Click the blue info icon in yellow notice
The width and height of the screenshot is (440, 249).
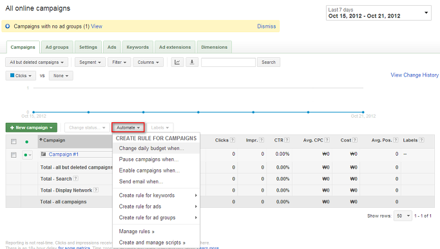8,26
